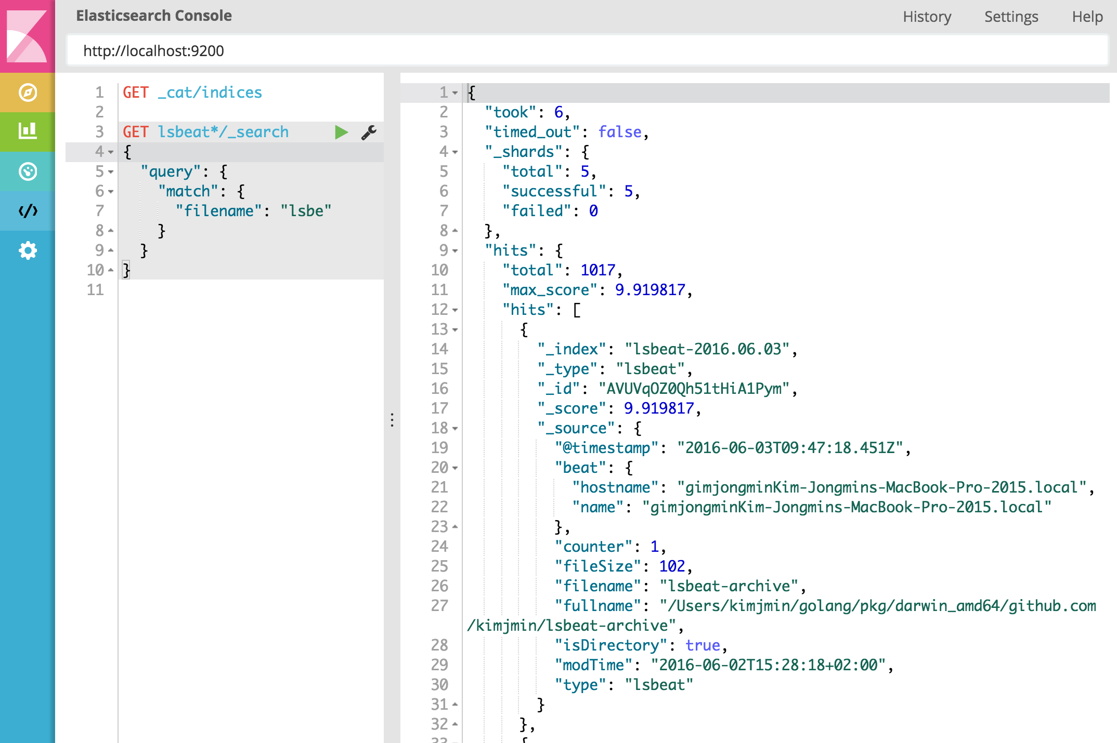Click the fold-end arrow on editor line 8
This screenshot has height=743, width=1117.
[111, 231]
